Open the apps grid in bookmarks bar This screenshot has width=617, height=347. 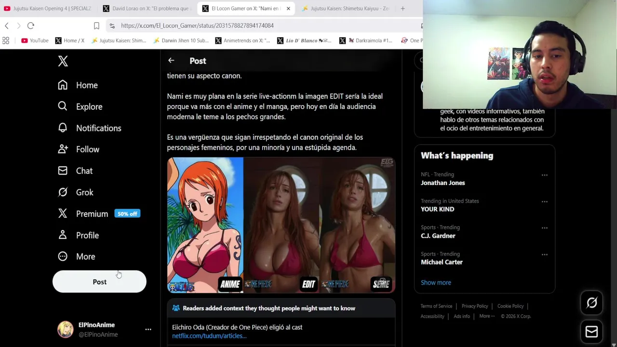tap(6, 40)
